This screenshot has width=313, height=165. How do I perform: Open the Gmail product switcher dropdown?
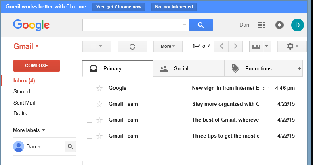point(26,47)
